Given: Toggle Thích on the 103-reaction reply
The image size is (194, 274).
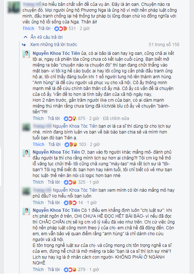Looking at the screenshot, I should pyautogui.click(x=39, y=144).
